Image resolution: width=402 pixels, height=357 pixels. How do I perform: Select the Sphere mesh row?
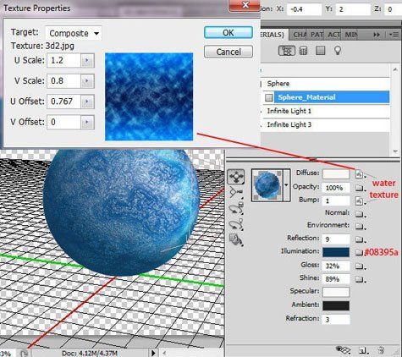click(325, 84)
